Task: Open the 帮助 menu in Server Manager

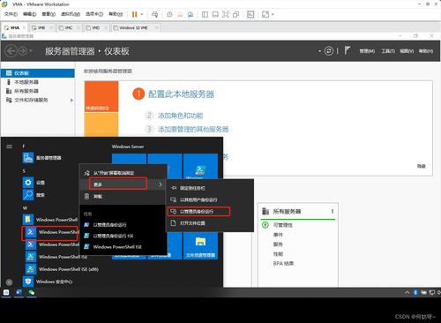Action: pos(426,51)
